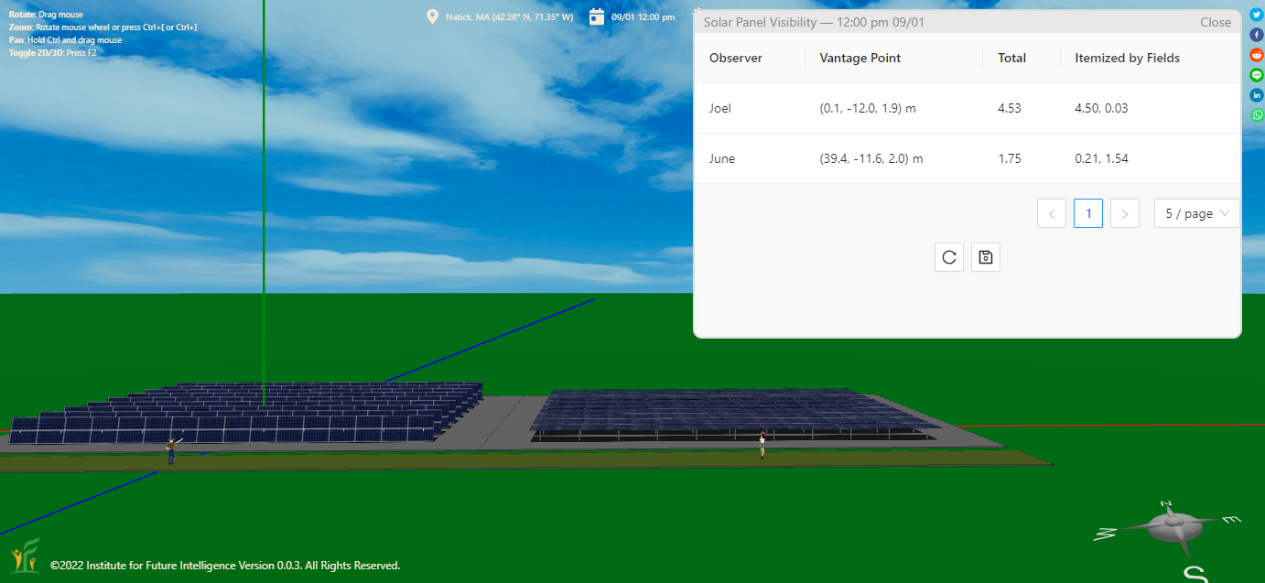The image size is (1265, 583).
Task: Close the Solar Panel Visibility panel
Action: point(1216,22)
